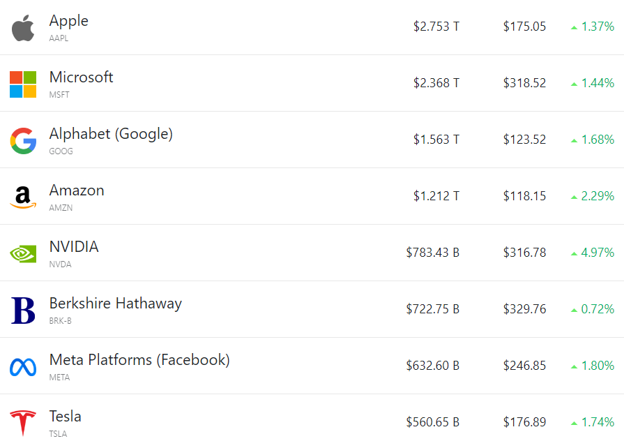The image size is (624, 448).
Task: Click the Apple logo icon
Action: pyautogui.click(x=23, y=28)
